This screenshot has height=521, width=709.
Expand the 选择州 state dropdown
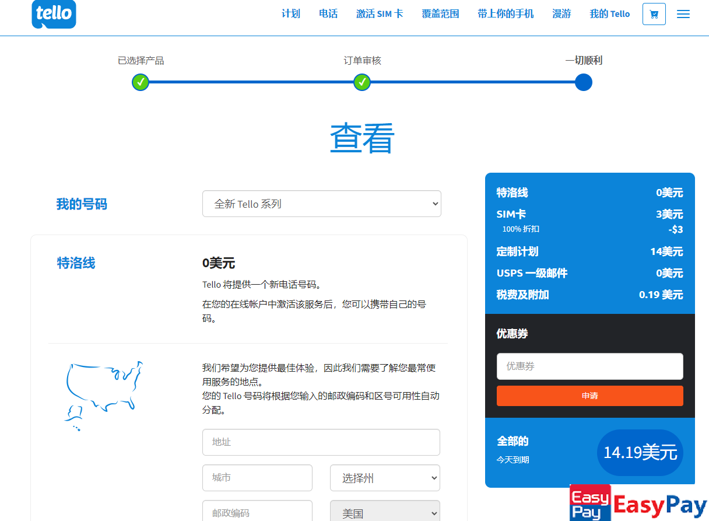coord(385,478)
